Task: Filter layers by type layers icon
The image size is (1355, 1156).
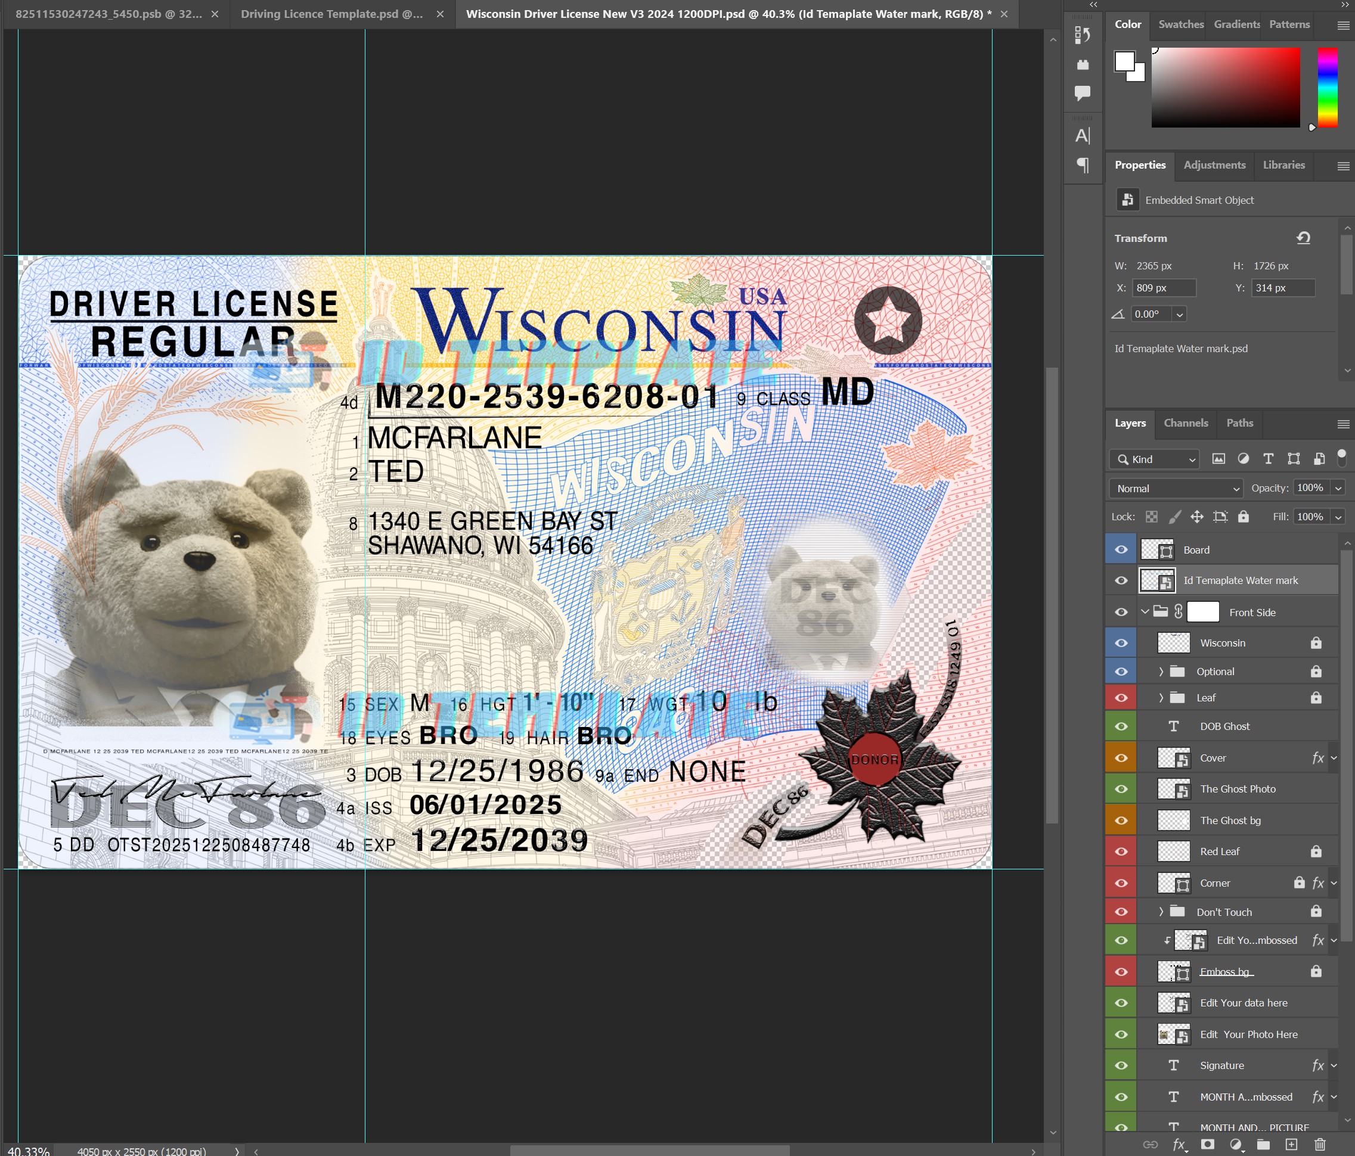Action: pyautogui.click(x=1268, y=459)
